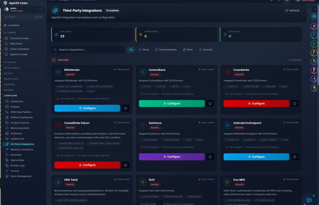The width and height of the screenshot is (319, 205).
Task: Configure the DefenderForEndpoint integration
Action: (x=256, y=157)
